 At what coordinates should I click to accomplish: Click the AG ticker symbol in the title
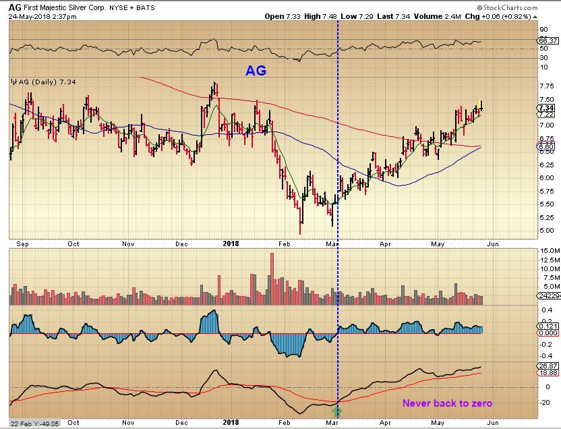(15, 7)
